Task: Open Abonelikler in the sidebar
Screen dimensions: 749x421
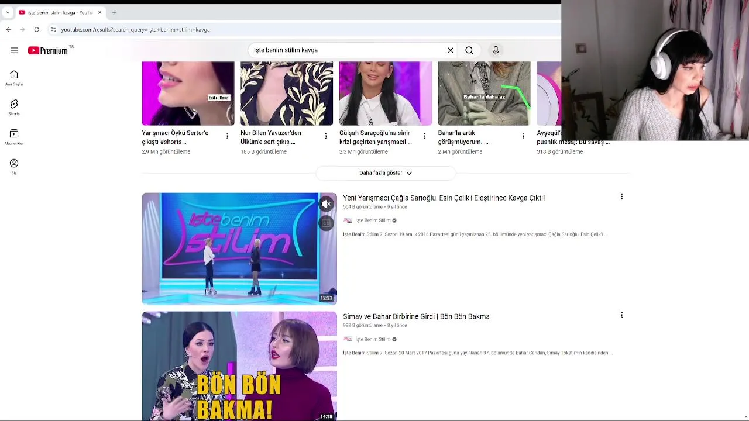Action: coord(14,137)
